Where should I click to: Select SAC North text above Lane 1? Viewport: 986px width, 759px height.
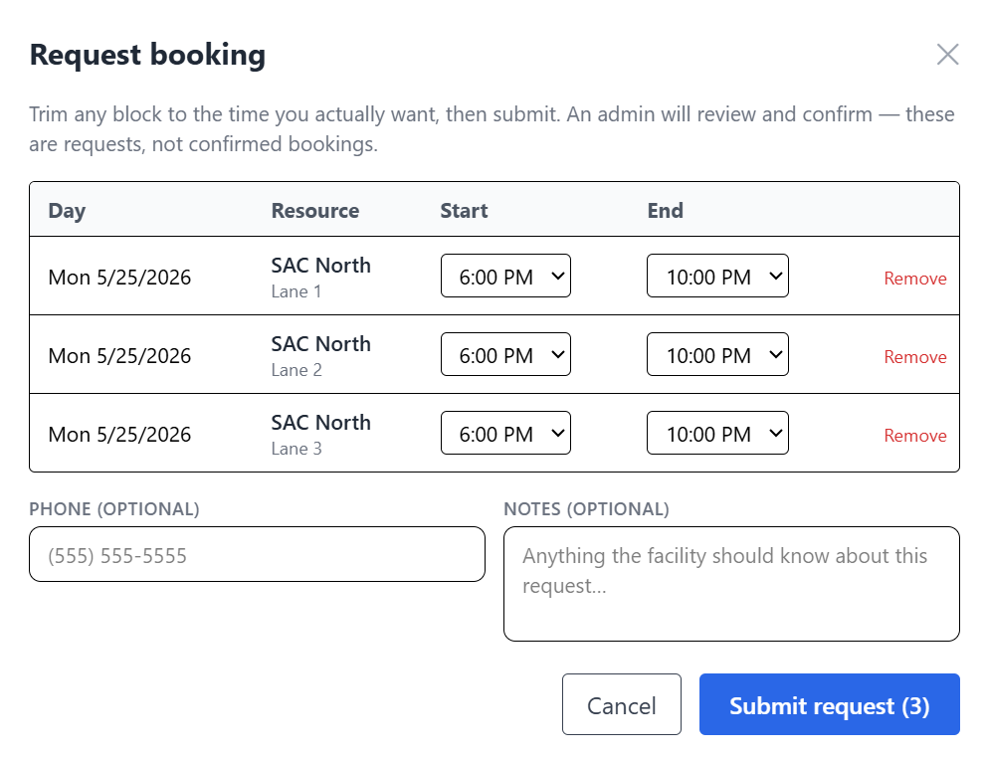point(320,266)
